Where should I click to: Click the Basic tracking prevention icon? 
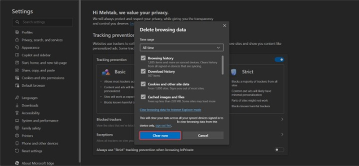[106, 72]
